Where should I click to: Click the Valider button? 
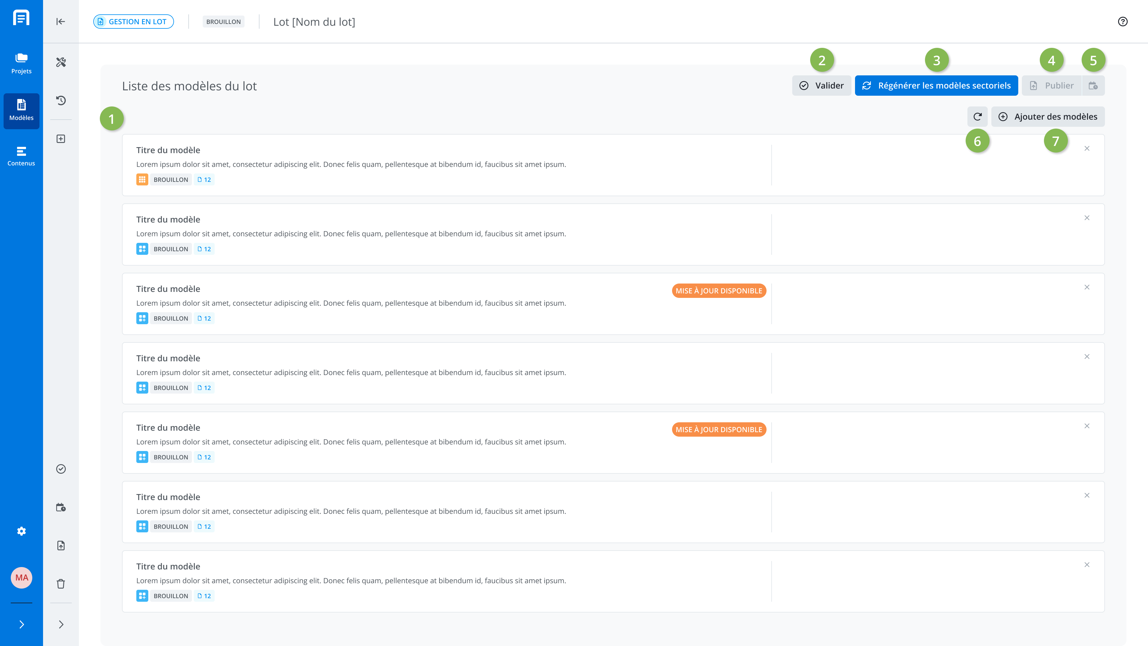point(821,85)
